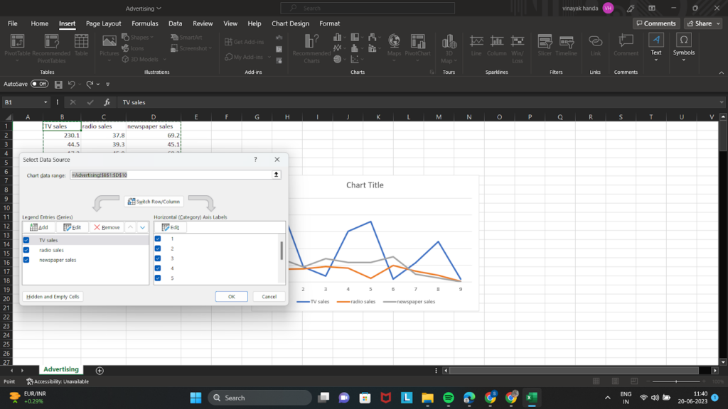
Task: Toggle the AutoSave switch
Action: (x=40, y=84)
